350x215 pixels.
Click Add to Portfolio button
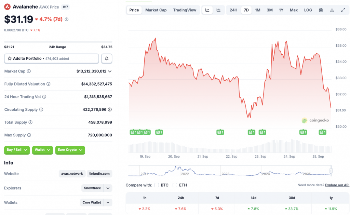coord(52,58)
